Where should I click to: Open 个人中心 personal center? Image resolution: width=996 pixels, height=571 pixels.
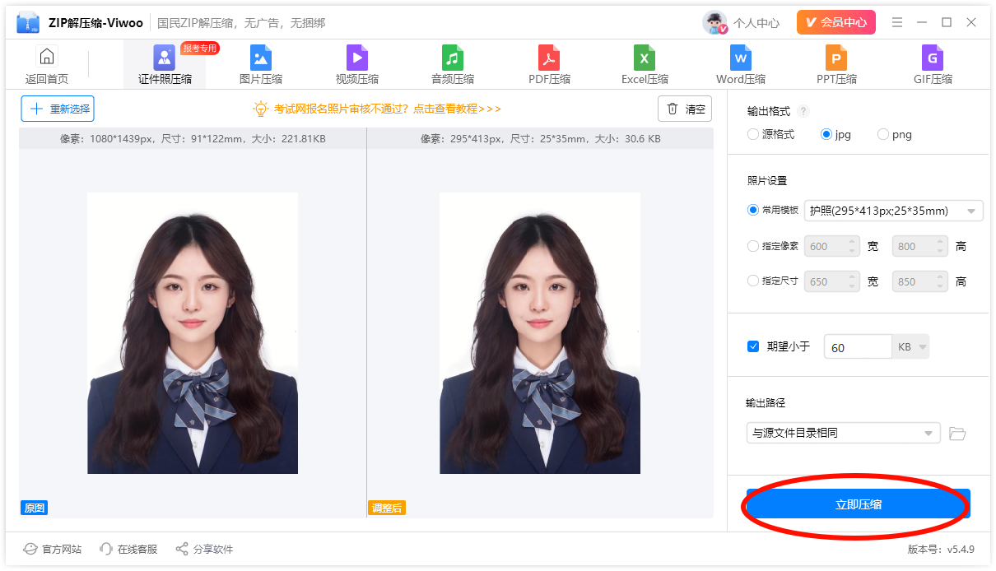(x=756, y=23)
